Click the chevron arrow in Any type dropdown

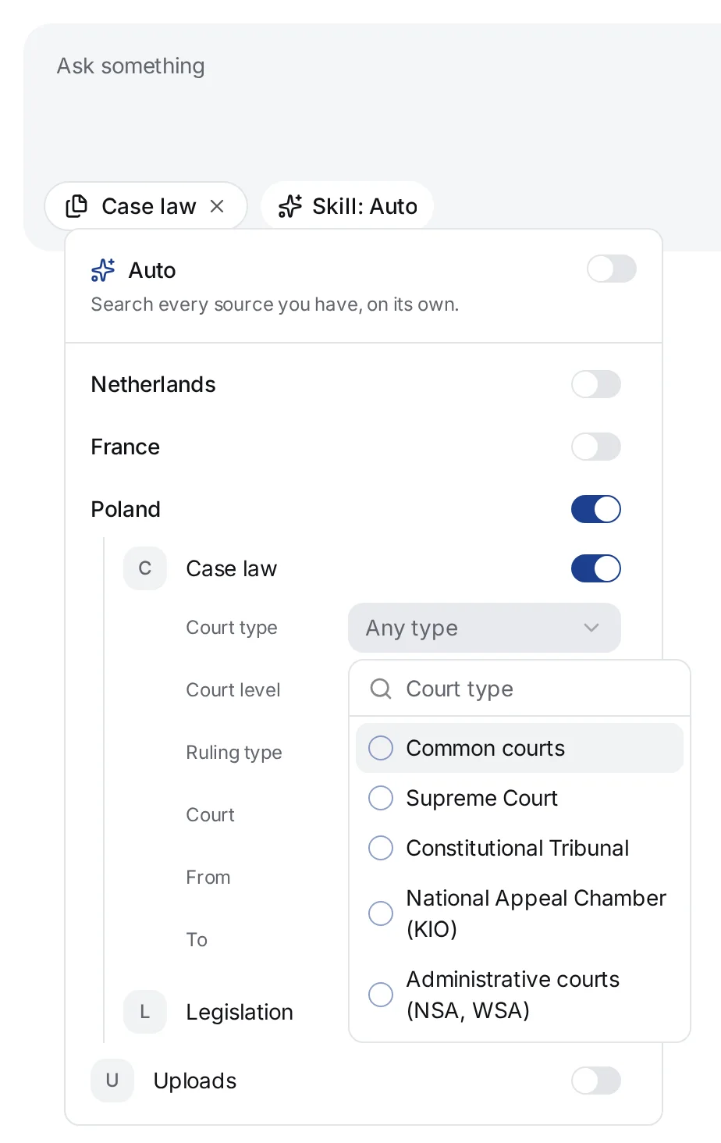point(591,628)
